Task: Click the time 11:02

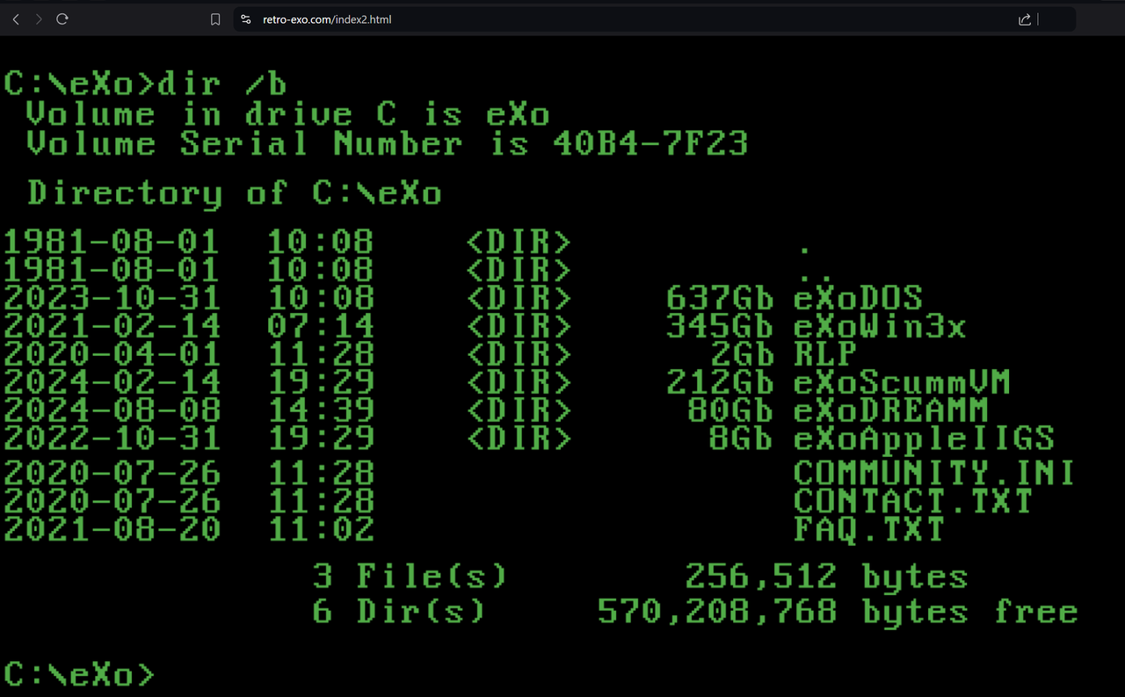Action: [321, 529]
